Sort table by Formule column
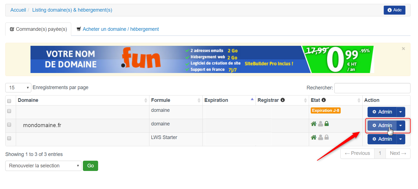 [x=176, y=100]
